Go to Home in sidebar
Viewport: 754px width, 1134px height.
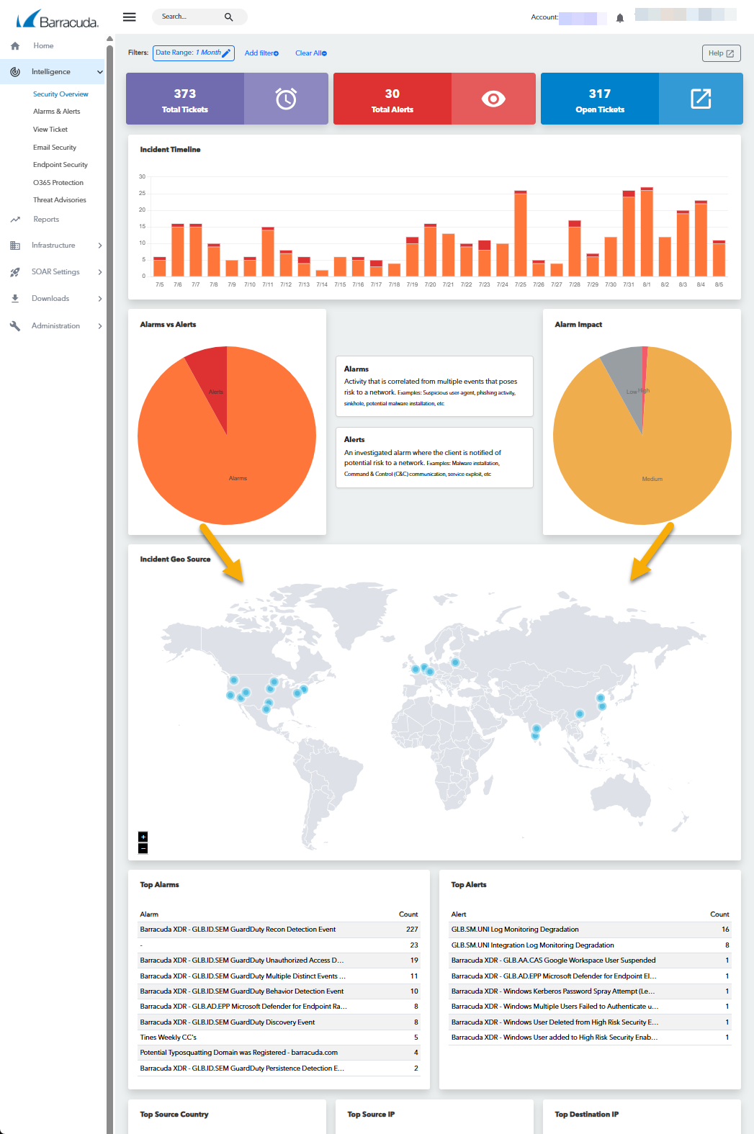coord(43,46)
